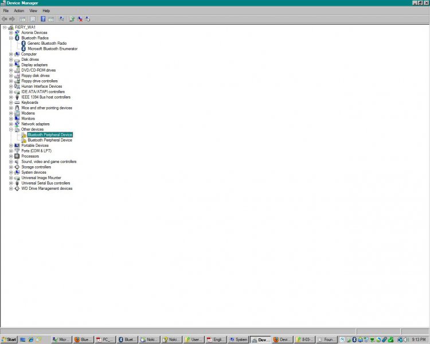Click the Processors category icon

click(x=17, y=156)
